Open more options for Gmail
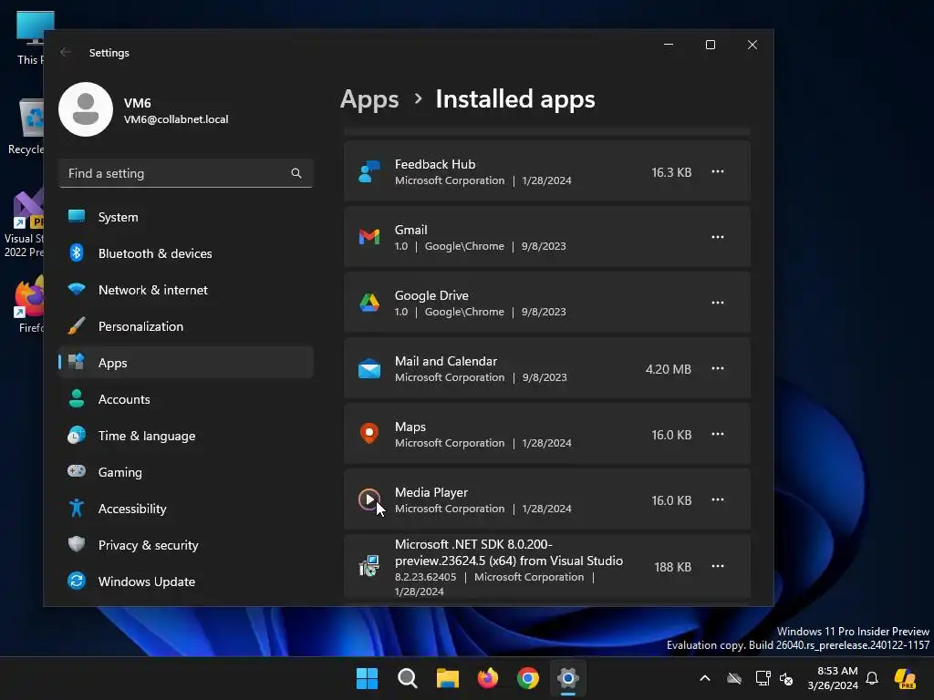The width and height of the screenshot is (934, 700). [718, 237]
